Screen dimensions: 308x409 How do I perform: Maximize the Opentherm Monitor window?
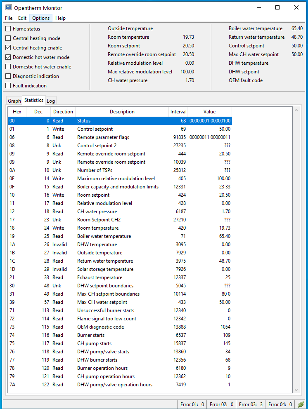(x=277, y=7)
